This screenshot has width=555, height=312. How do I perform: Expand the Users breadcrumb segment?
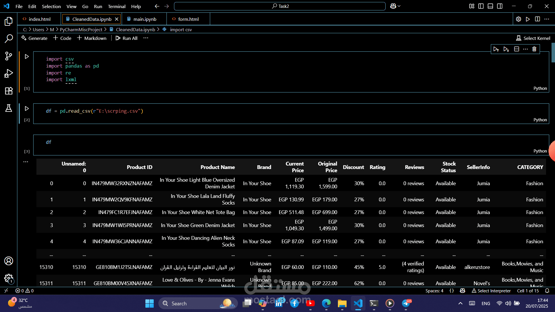[38, 29]
